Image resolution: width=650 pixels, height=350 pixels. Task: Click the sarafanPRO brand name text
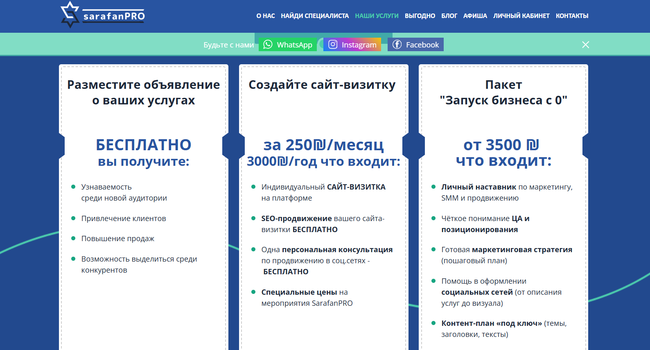click(x=114, y=16)
